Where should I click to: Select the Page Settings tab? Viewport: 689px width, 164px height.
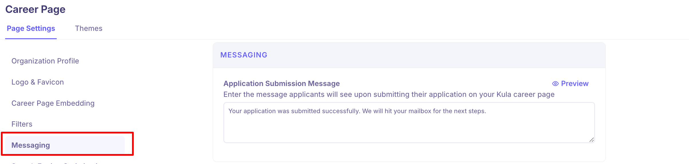coord(31,29)
